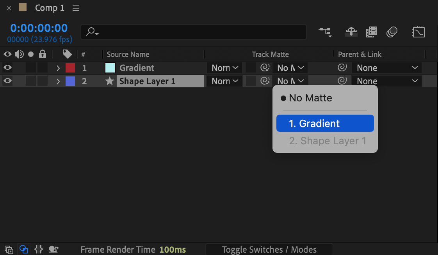Click the Shape Layer 1 parent pick whip
This screenshot has width=438, height=255.
pos(342,81)
